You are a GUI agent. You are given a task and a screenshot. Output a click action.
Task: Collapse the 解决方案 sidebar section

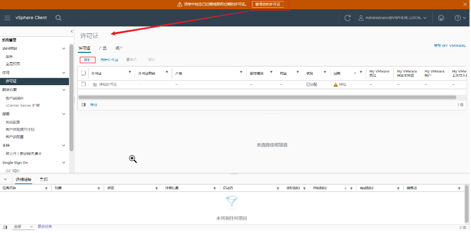point(64,90)
